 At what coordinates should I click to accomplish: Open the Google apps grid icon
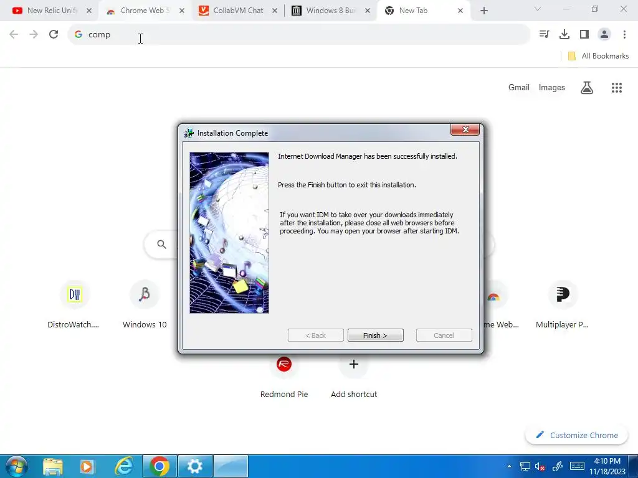tap(616, 87)
